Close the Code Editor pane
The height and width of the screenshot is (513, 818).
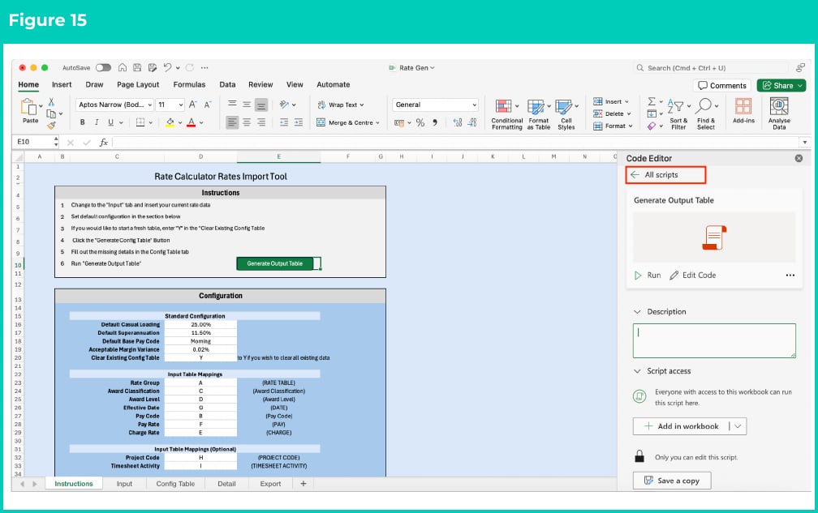[x=799, y=158]
